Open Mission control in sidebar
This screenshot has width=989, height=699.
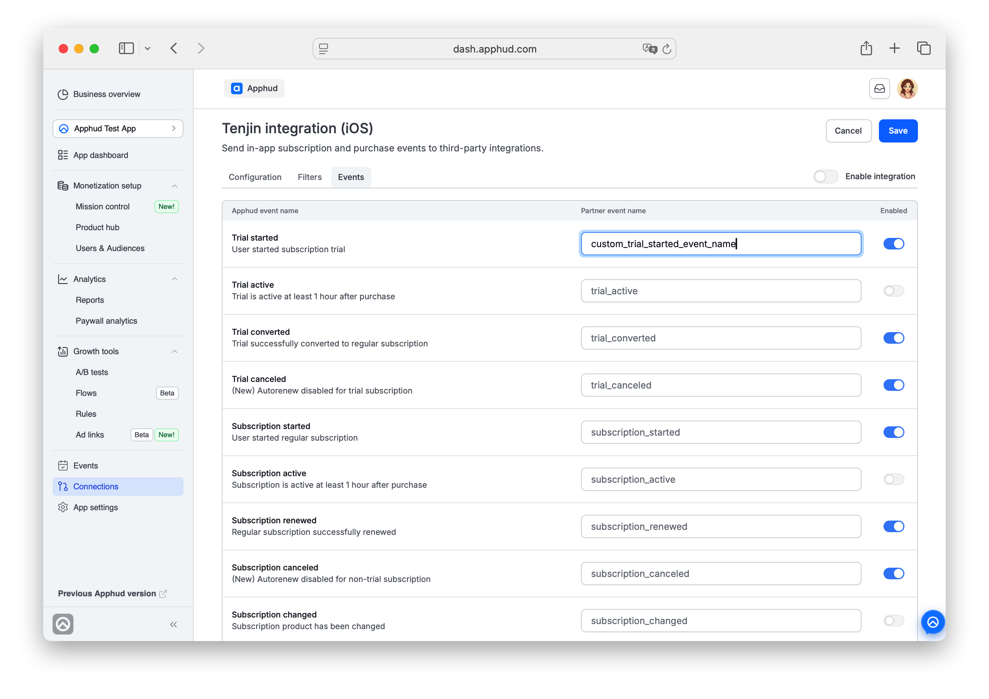102,207
